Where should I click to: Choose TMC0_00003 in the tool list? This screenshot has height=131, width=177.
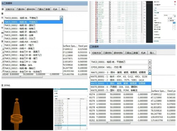[x=33, y=29]
